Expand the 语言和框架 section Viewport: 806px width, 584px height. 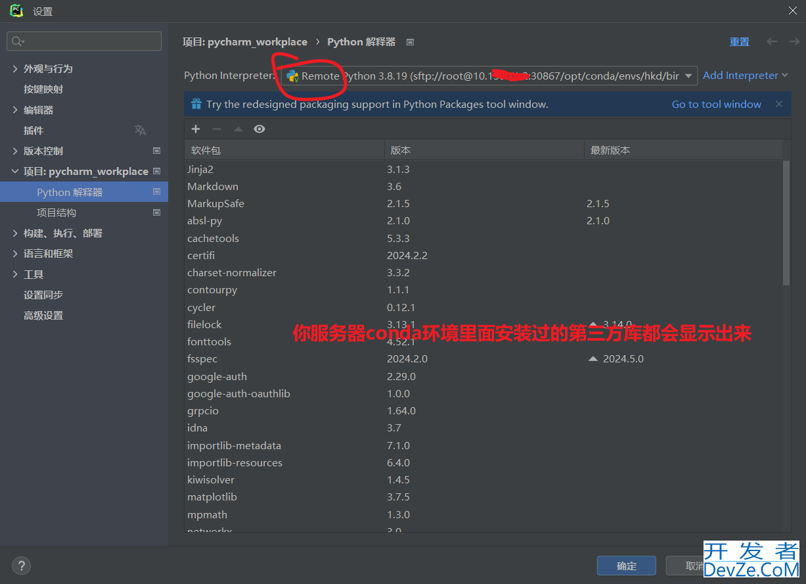click(x=15, y=253)
